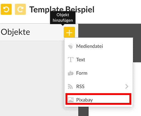Select the Text menu entry
This screenshot has width=141, height=116.
98,60
